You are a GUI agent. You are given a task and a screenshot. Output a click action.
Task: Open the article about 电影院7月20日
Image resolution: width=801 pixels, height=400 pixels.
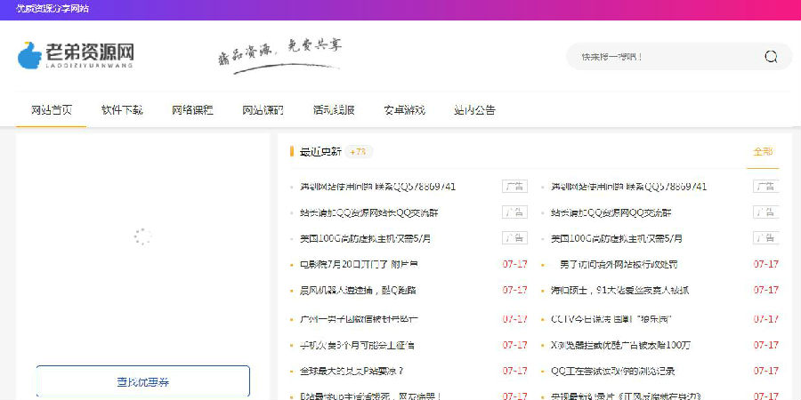pyautogui.click(x=359, y=265)
